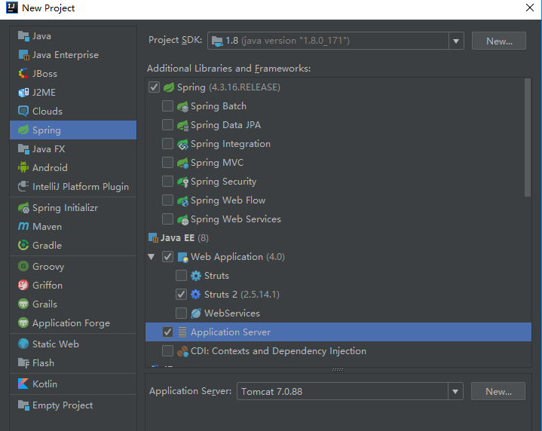Screen dimensions: 542x431
Task: Enable the Spring MVC checkbox
Action: tap(168, 163)
